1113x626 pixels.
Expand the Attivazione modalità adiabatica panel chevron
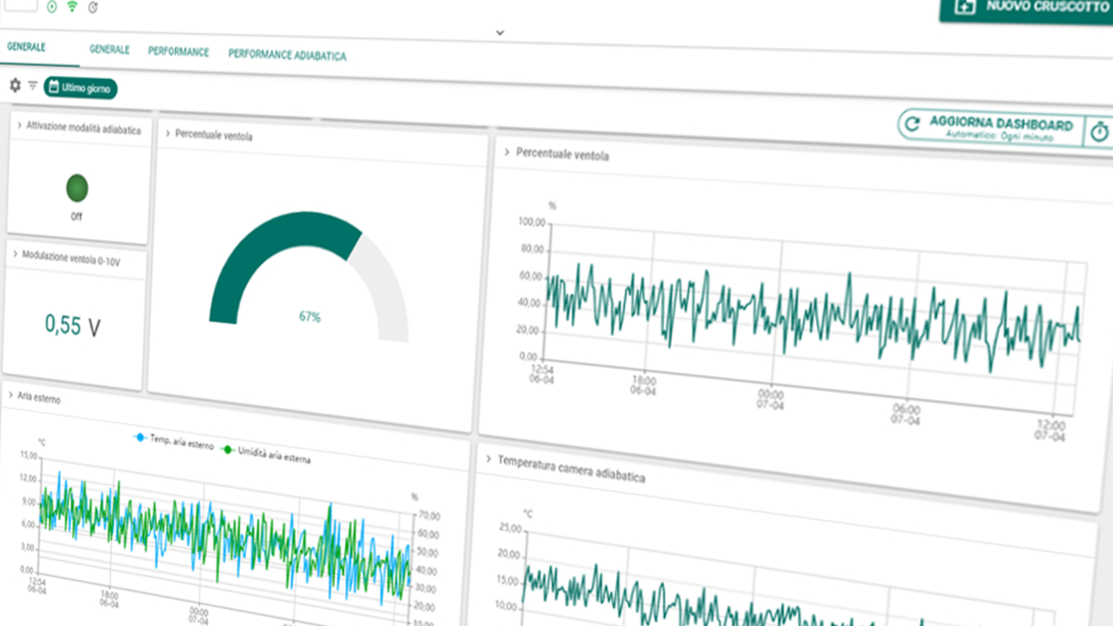20,125
